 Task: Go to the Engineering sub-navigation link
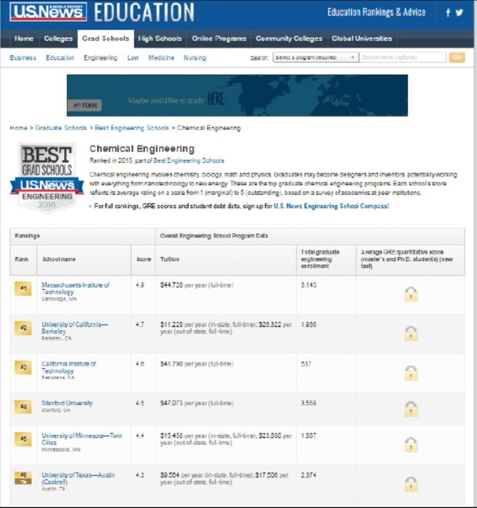tap(101, 58)
